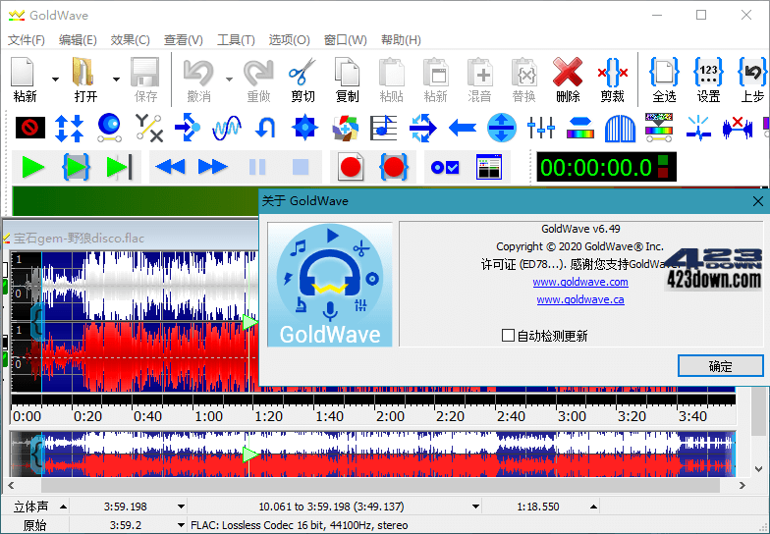Open the dropdown arrow next to 打开
The width and height of the screenshot is (770, 534).
point(116,79)
